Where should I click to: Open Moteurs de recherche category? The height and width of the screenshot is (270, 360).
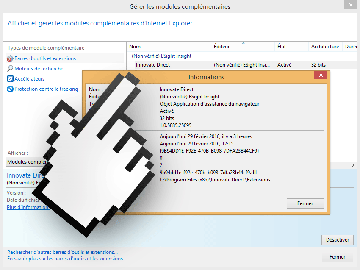tap(39, 69)
